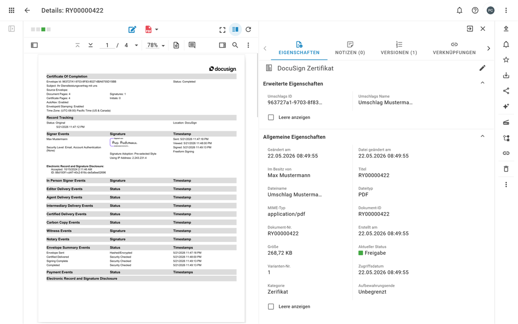Screen dimensions: 518x324
Task: Open the viewer toolbar more options
Action: 248,45
